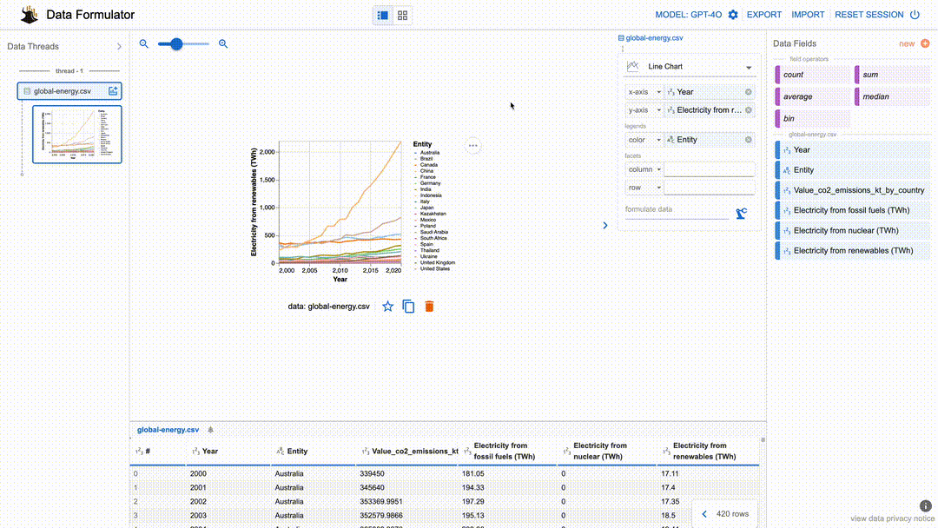Open the y-axis channel dropdown
938x528 pixels.
(644, 110)
